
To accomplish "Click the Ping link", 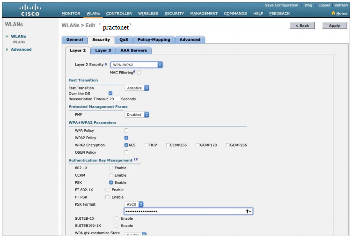I will (308, 5).
